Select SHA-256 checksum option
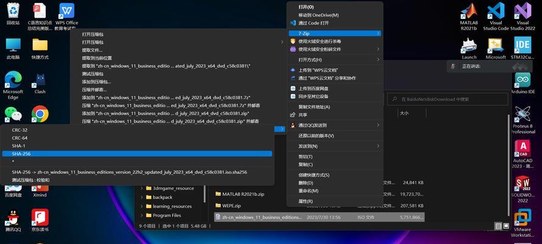This screenshot has width=542, height=244. [x=137, y=154]
